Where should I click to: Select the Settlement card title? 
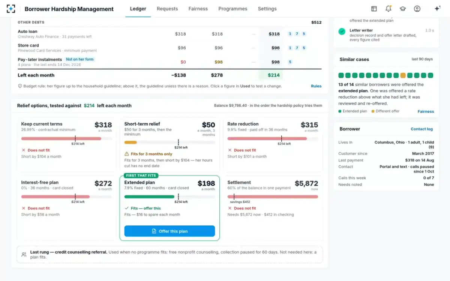239,183
